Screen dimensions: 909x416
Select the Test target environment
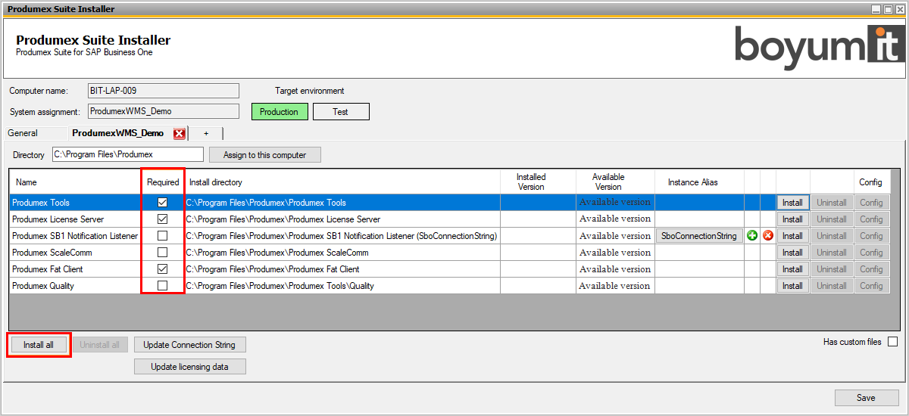tap(341, 112)
